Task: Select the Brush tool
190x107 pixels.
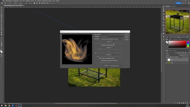Action: pyautogui.click(x=1, y=23)
